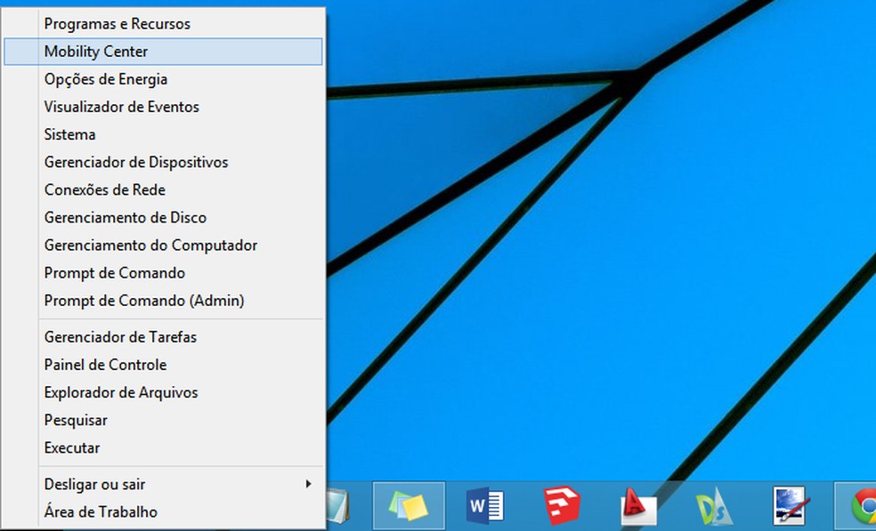
Task: Click the desktop wallpaper area
Action: click(579, 267)
